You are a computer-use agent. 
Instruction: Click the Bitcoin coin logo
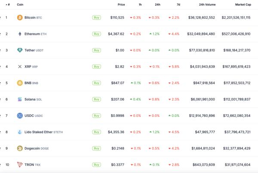pos(20,18)
